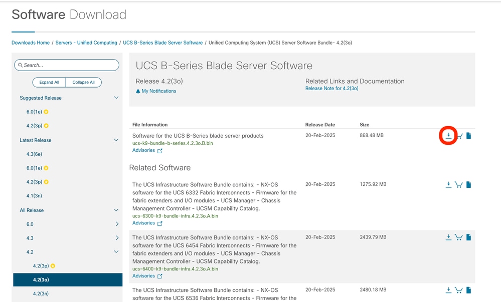Click the Collapse All button

click(x=83, y=82)
